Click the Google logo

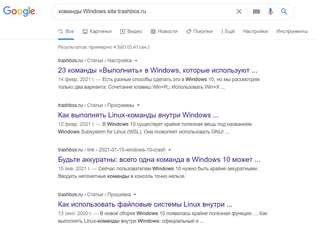(x=19, y=11)
